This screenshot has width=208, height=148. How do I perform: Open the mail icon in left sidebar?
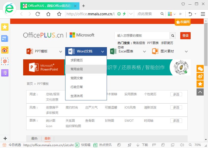(x=5, y=61)
